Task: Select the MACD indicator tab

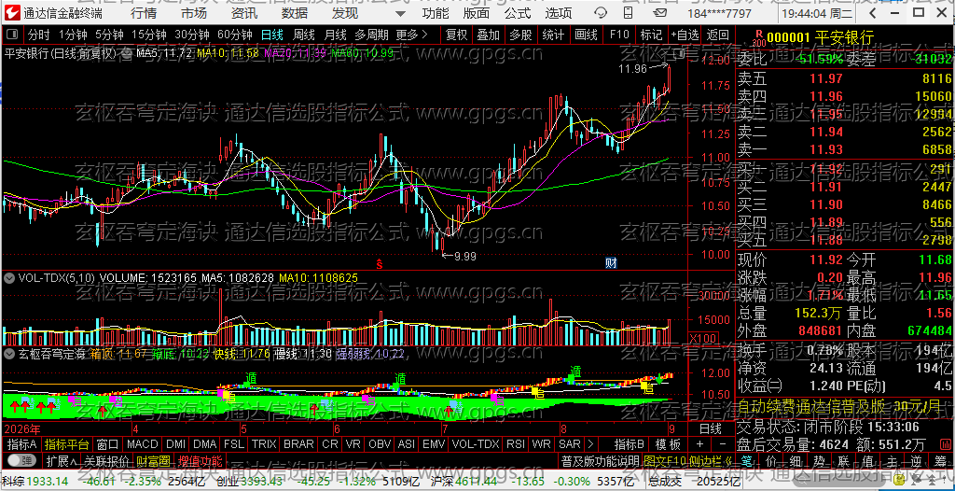Action: pos(143,444)
